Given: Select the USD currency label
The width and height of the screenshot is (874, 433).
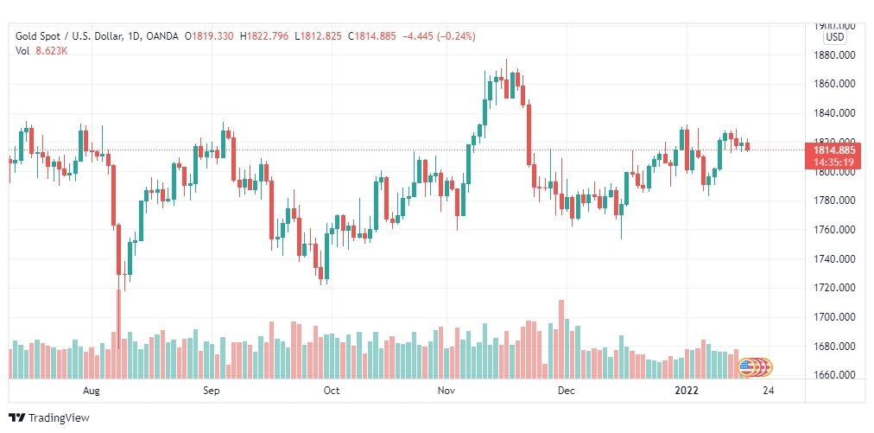Looking at the screenshot, I should click(835, 38).
